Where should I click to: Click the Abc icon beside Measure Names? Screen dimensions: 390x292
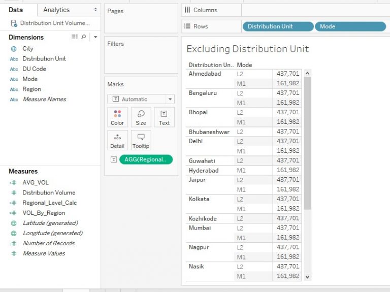pyautogui.click(x=14, y=100)
